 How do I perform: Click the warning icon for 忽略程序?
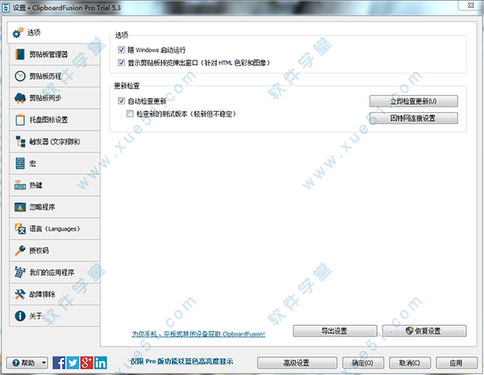(20, 206)
